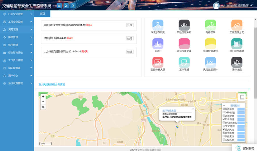Image resolution: width=257 pixels, height=151 pixels.
Task: Toggle the 事故黑点 layer checkbox
Action: click(224, 136)
